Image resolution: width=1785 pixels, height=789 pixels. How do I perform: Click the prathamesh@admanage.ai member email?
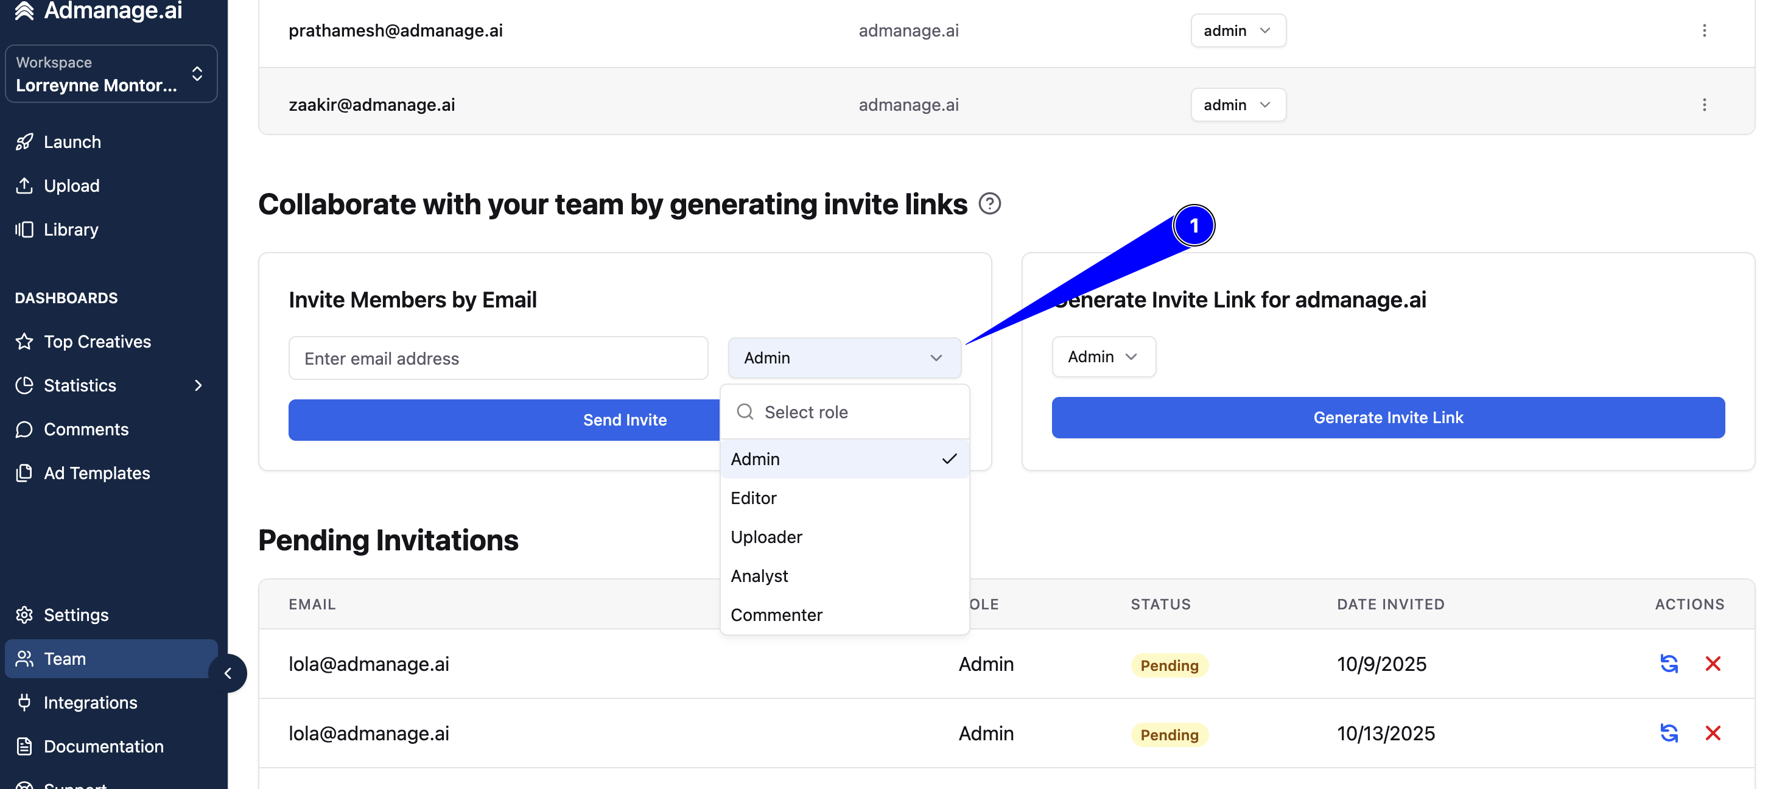click(396, 30)
